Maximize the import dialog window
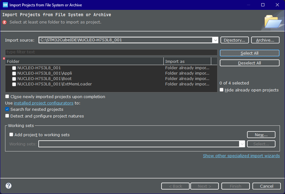Viewport: 285px width, 194px height. [x=263, y=5]
